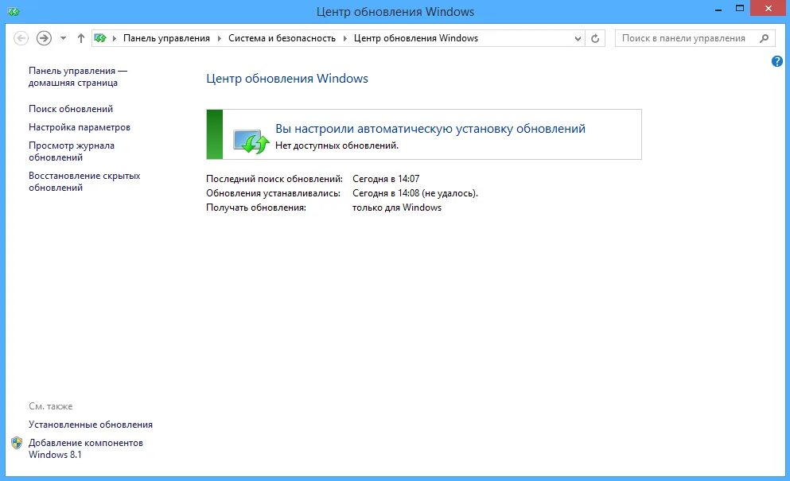Click the Сегодня в 14:08 (не удалось) value
The image size is (790, 481).
tap(415, 193)
